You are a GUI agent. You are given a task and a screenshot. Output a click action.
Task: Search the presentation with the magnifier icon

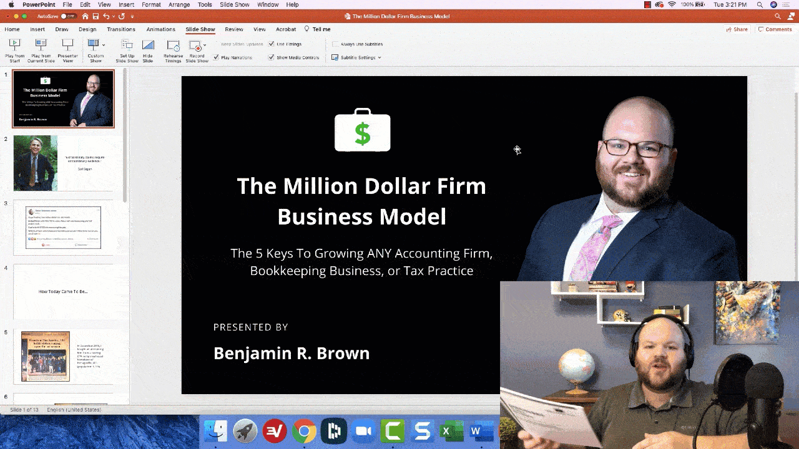coord(777,16)
